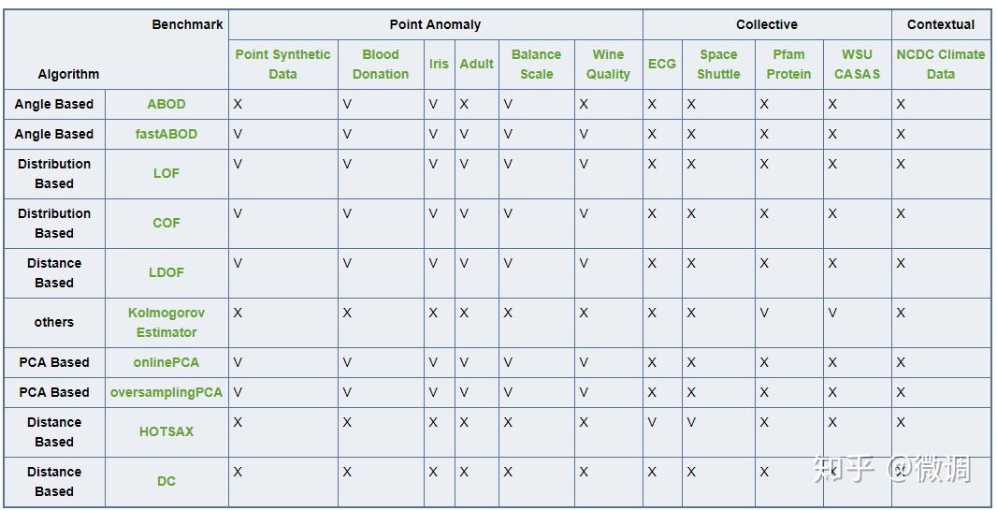This screenshot has width=997, height=511.
Task: Click the HOTSAX algorithm link
Action: click(166, 431)
